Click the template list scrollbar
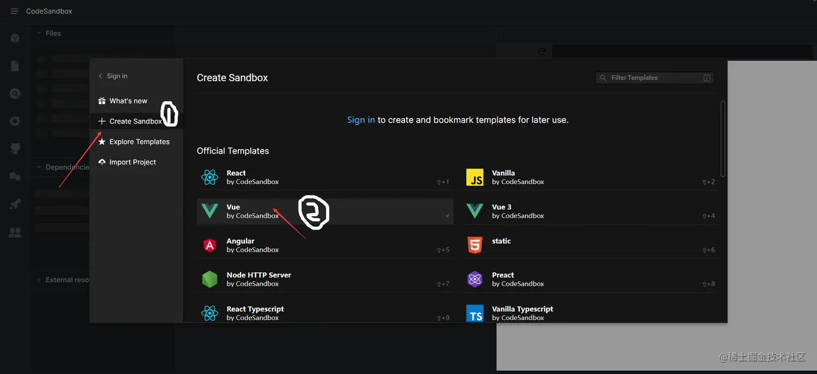The image size is (817, 374). [x=723, y=138]
